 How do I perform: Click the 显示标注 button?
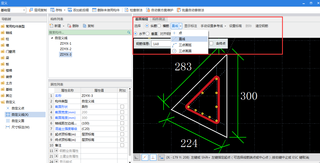click(x=191, y=26)
